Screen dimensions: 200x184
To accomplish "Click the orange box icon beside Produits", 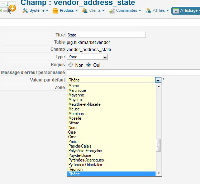I will pyautogui.click(x=55, y=11).
